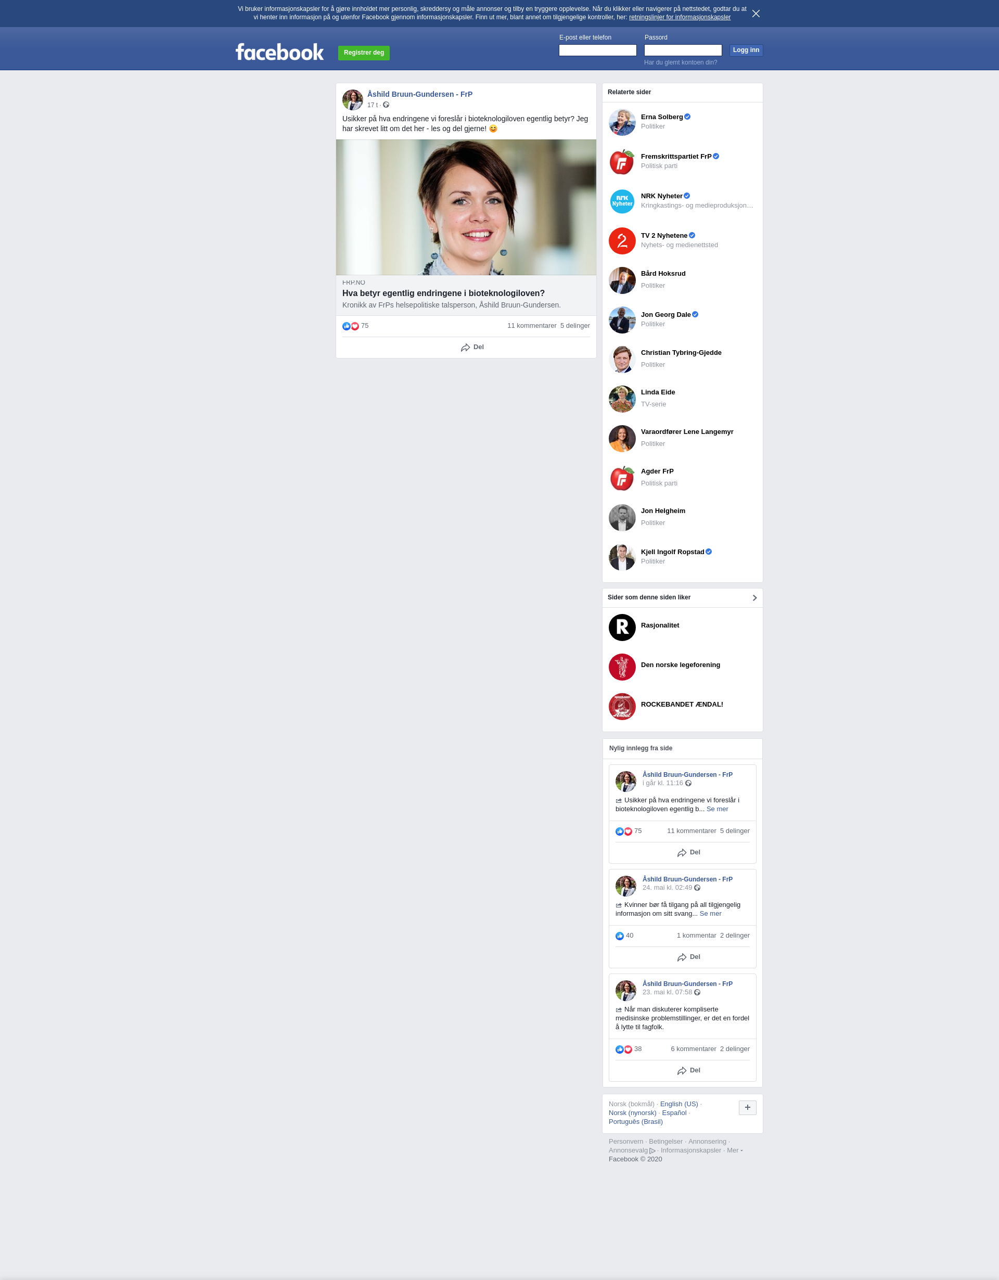This screenshot has width=999, height=1280.
Task: Click the avatar on the 23. mai post
Action: 625,991
